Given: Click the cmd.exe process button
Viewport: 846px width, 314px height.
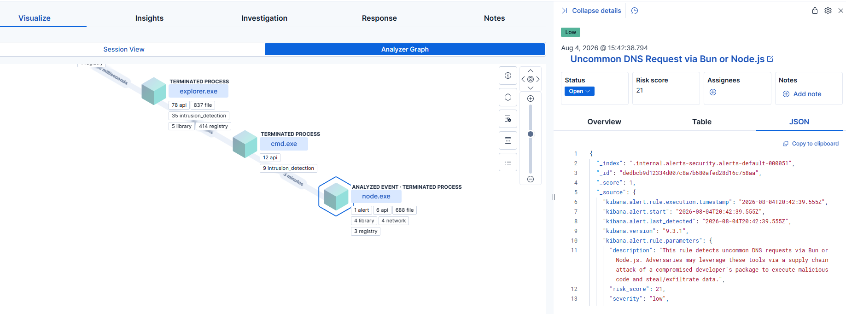Looking at the screenshot, I should (284, 144).
